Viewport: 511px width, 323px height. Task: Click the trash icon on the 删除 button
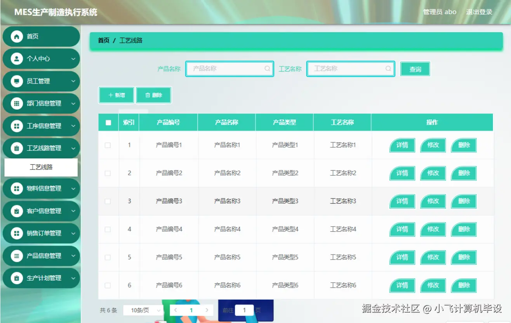click(x=148, y=95)
